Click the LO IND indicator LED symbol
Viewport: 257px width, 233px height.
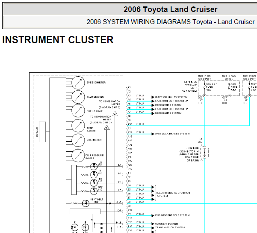94,167
